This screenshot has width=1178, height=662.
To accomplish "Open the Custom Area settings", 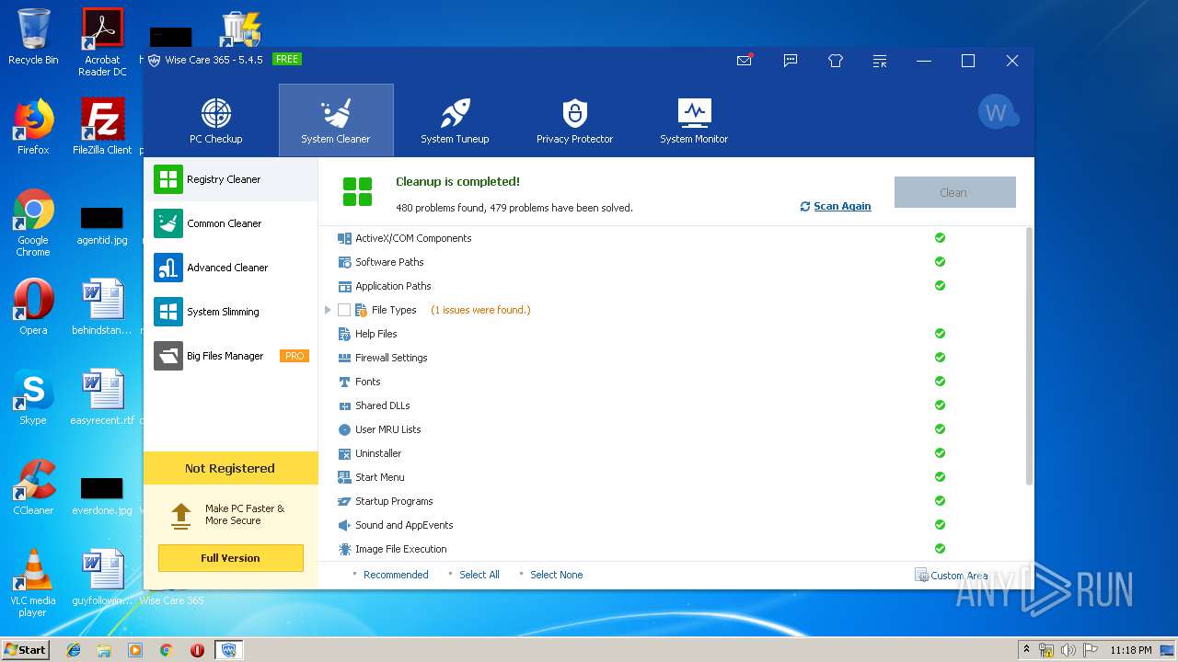I will coord(952,575).
